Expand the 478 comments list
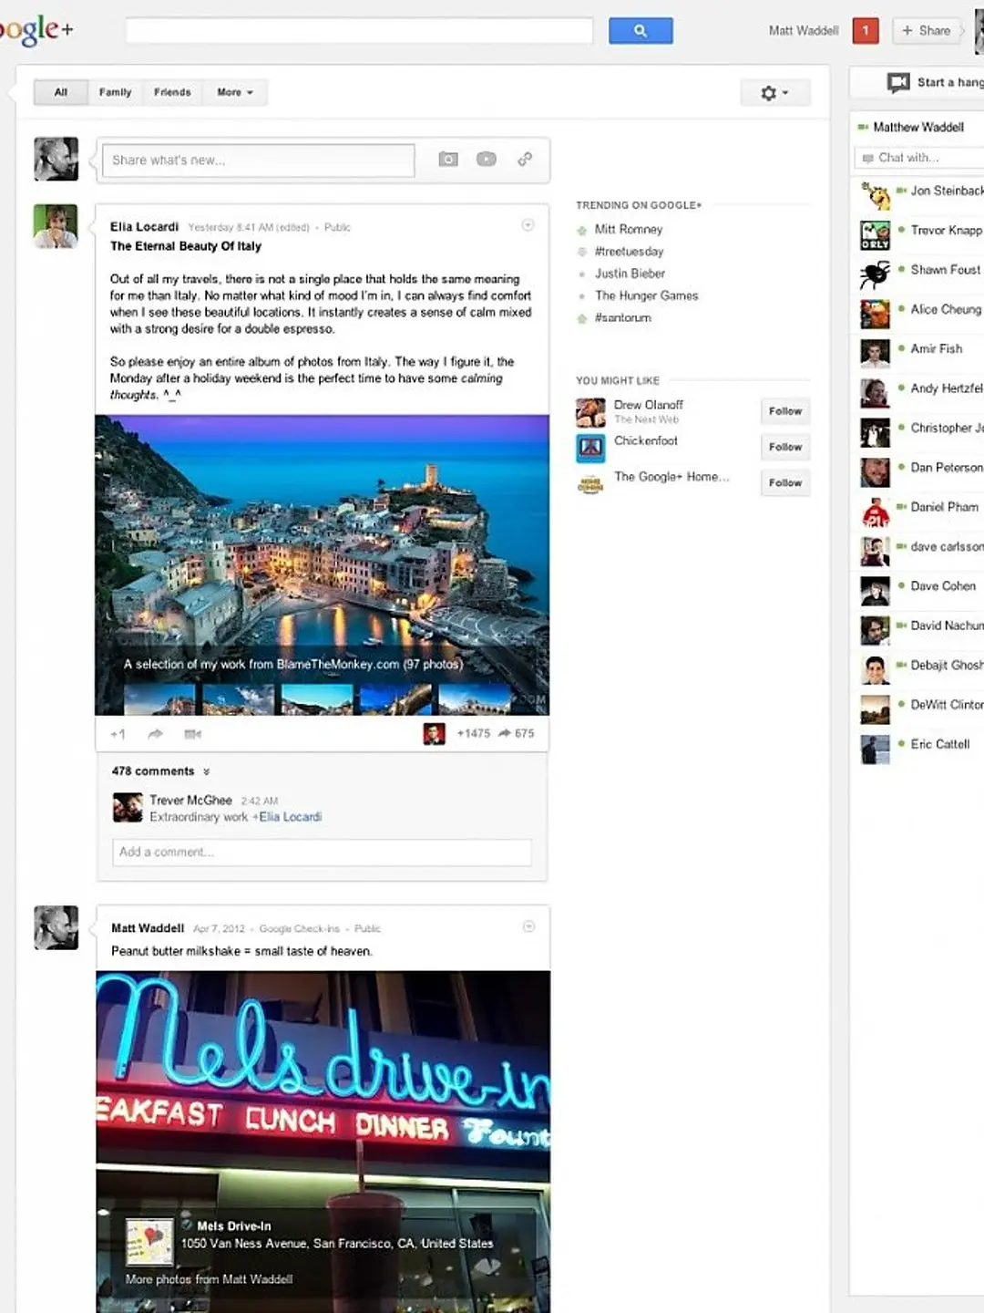Viewport: 984px width, 1313px height. pyautogui.click(x=161, y=771)
